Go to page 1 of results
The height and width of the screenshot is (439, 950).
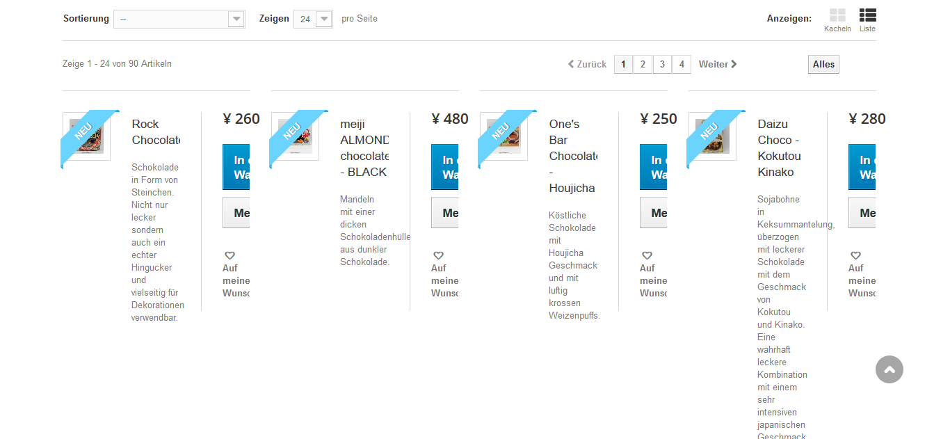tap(623, 64)
